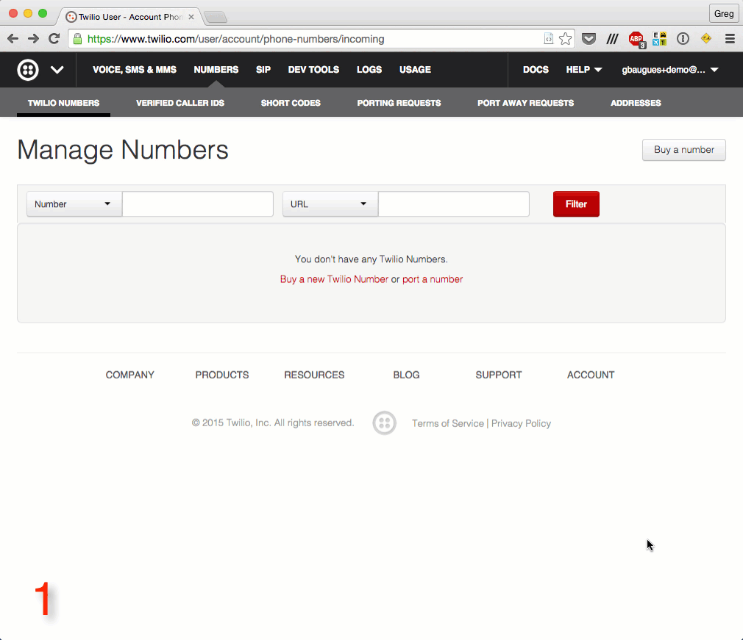Open the Company footer link

click(129, 375)
